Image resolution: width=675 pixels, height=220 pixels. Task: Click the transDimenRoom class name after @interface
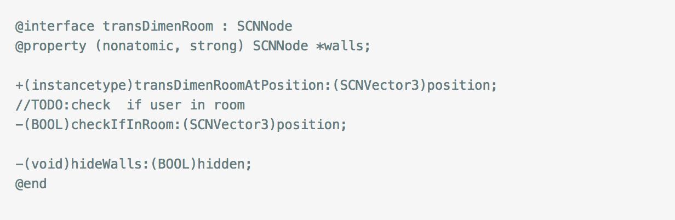pyautogui.click(x=158, y=26)
